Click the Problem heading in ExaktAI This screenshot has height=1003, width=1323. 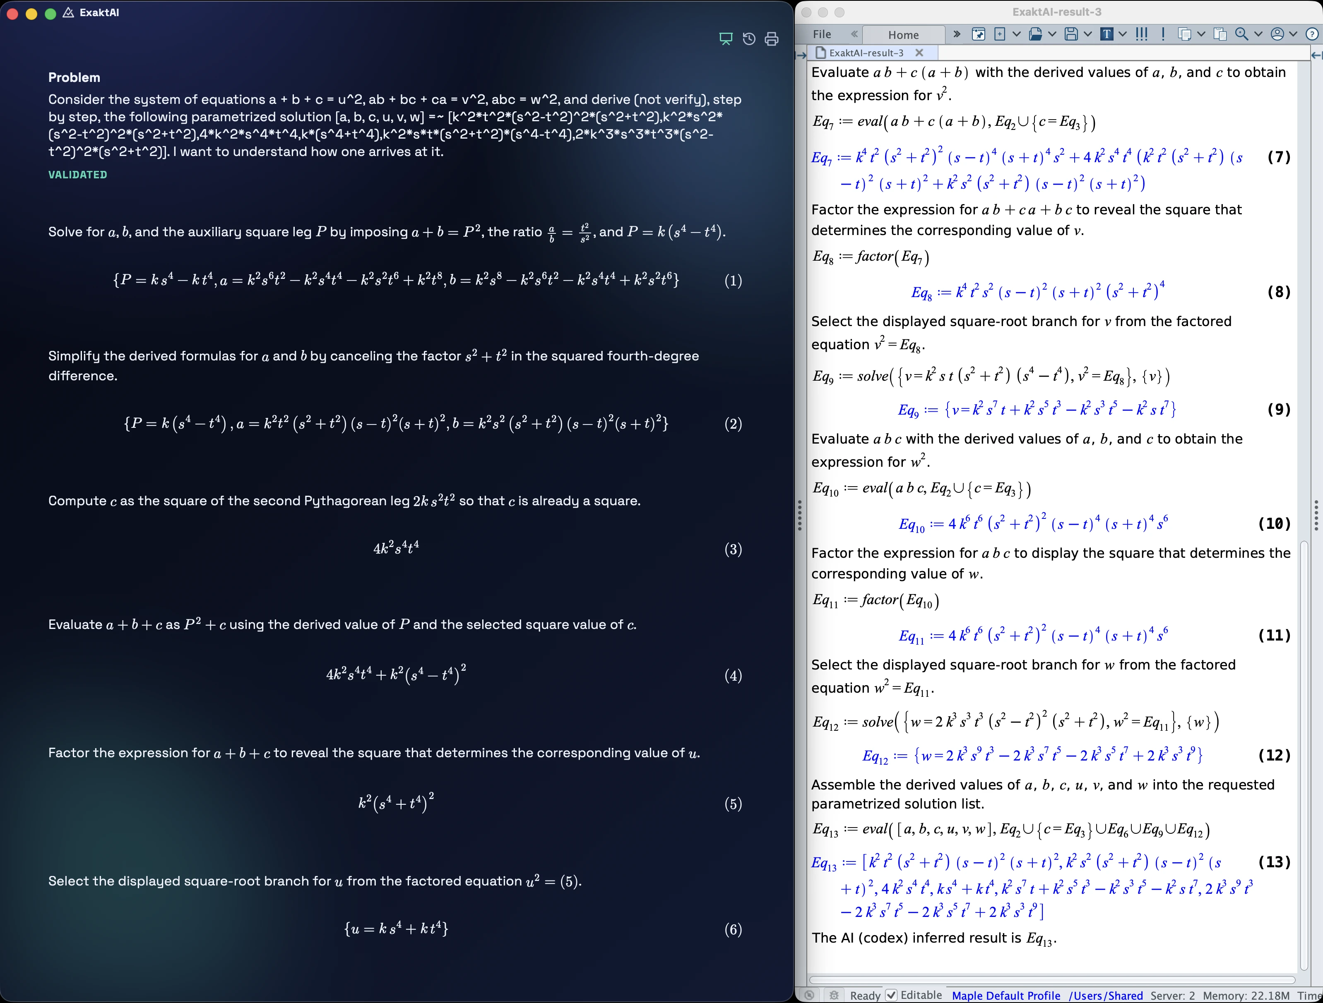74,77
